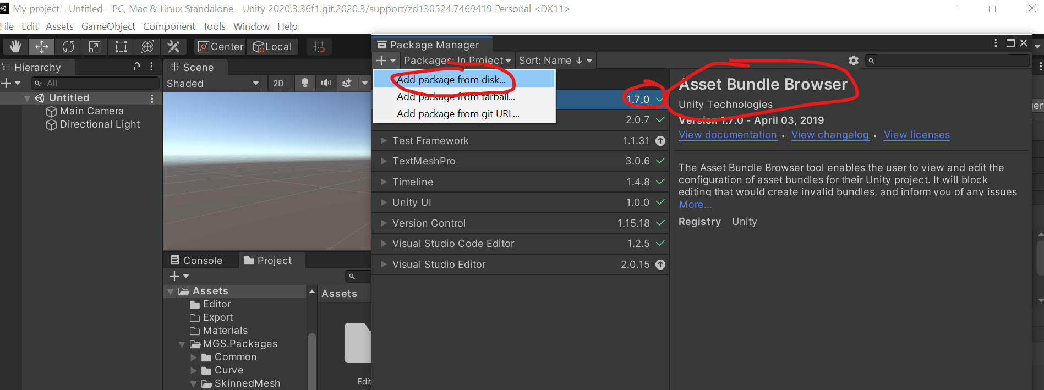Click the Package Manager search field

[x=947, y=61]
